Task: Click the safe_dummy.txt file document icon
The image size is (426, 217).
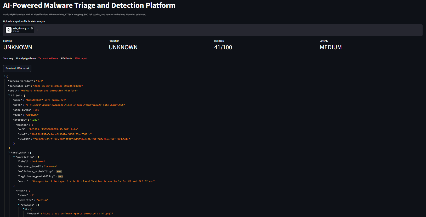Action: point(9,30)
